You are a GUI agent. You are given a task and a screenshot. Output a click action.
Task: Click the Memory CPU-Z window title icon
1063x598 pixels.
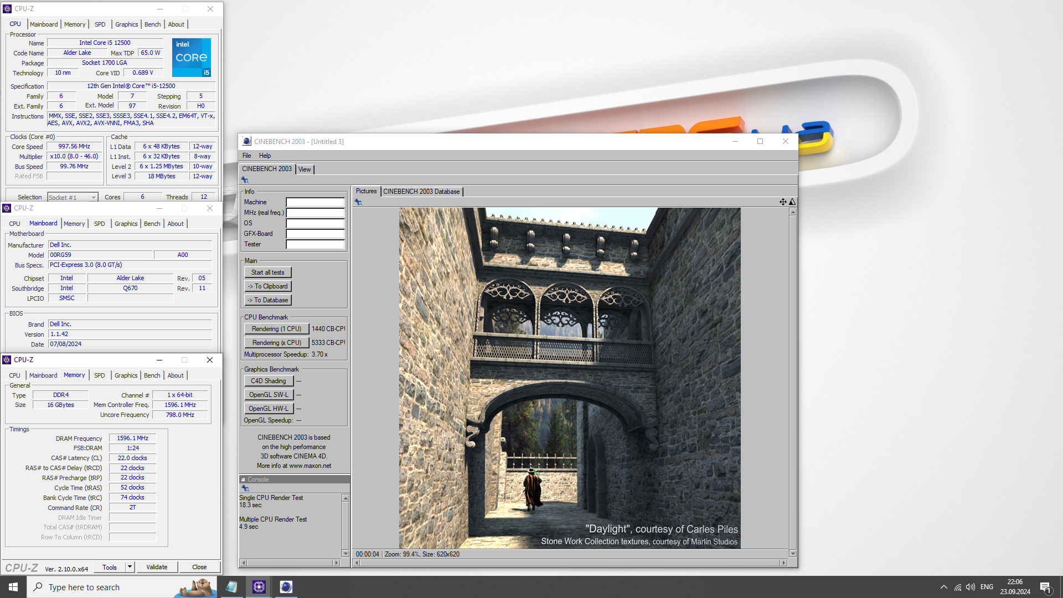pos(7,360)
